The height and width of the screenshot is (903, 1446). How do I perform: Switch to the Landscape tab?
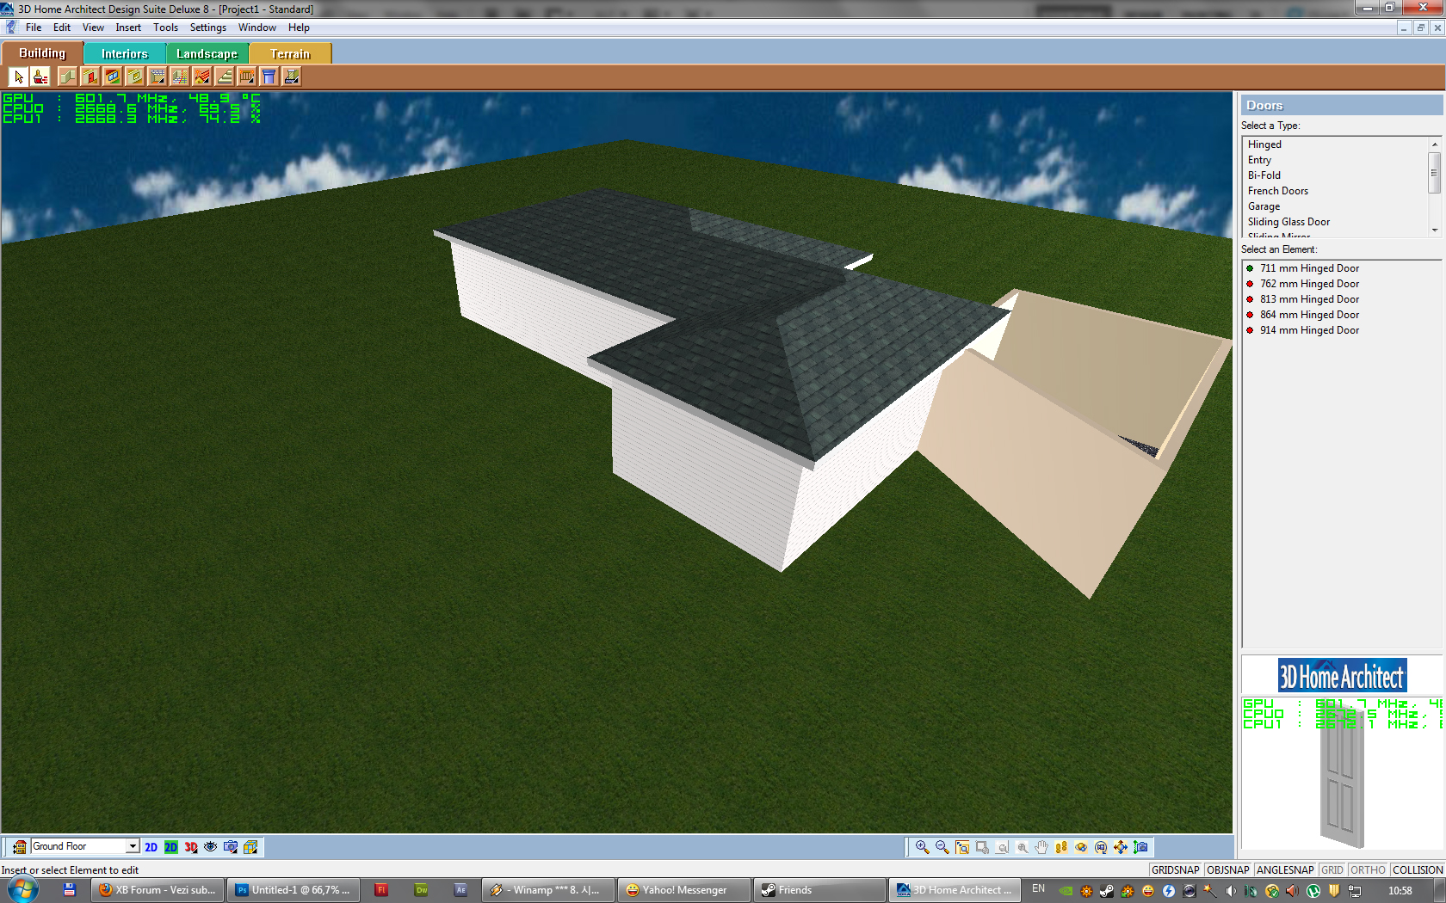[x=207, y=53]
